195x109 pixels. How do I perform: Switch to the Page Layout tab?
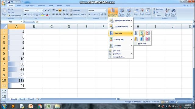(30, 5)
